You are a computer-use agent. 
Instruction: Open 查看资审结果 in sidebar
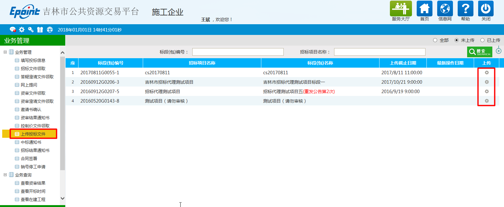pyautogui.click(x=33, y=183)
